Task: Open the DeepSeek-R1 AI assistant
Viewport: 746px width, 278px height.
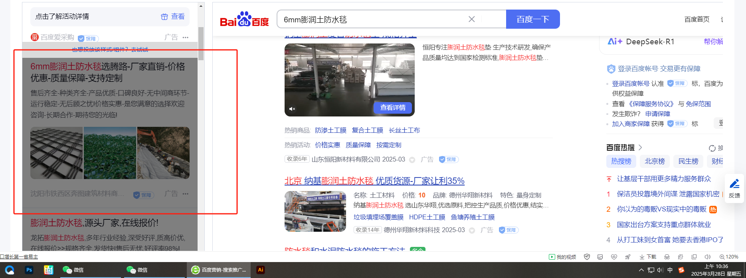Action: 641,42
